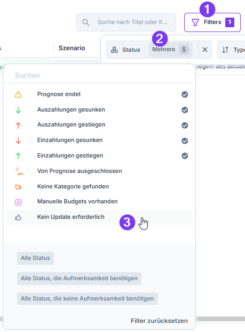Click the Status group icon
The width and height of the screenshot is (245, 332).
[114, 50]
